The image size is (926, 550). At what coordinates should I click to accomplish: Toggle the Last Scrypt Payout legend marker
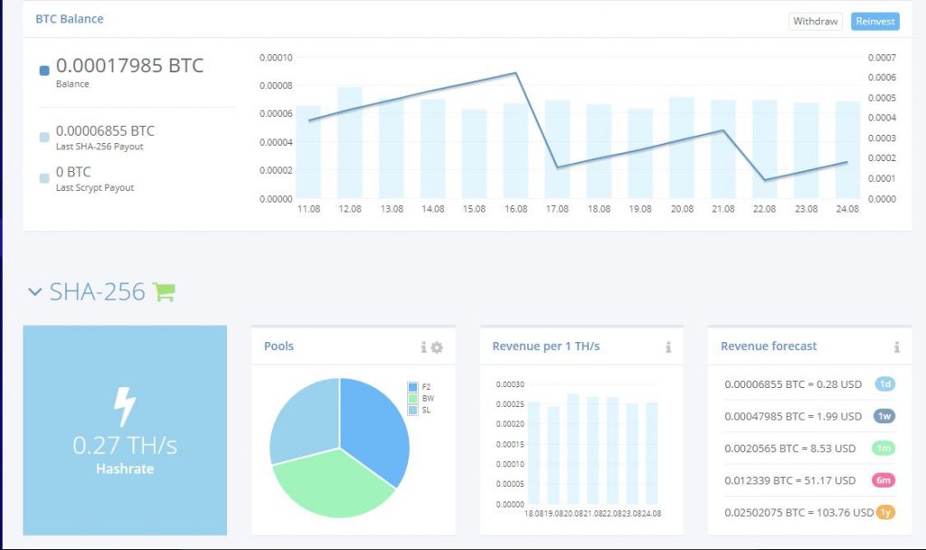(44, 178)
